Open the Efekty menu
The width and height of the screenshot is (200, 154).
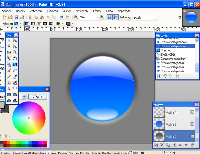tap(97, 11)
